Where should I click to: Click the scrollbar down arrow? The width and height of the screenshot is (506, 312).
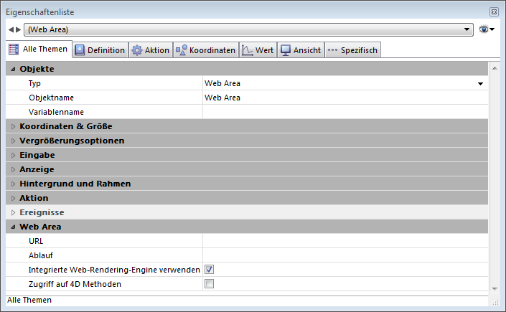click(494, 288)
